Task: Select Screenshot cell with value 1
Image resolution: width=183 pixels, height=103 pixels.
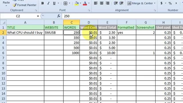Action: point(146,53)
